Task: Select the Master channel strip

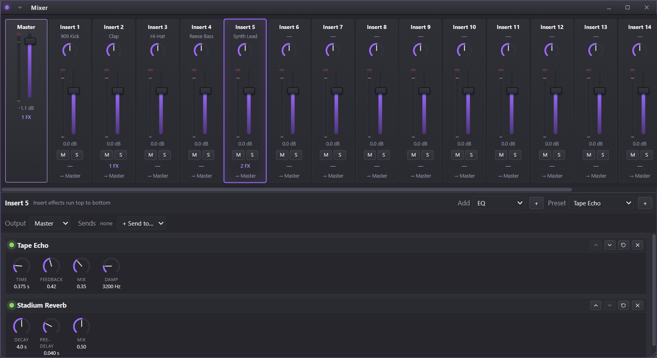Action: pos(26,101)
